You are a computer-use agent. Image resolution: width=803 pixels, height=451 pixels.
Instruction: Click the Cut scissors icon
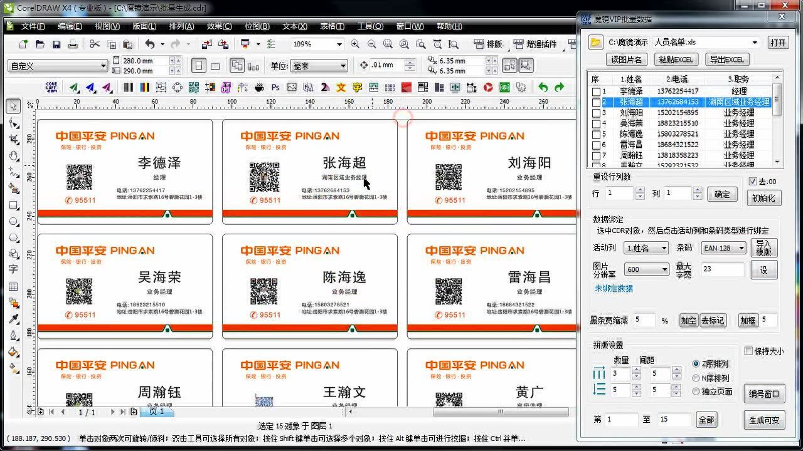click(x=95, y=44)
